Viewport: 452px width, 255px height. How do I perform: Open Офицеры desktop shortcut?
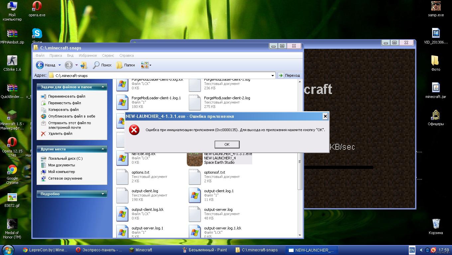(436, 118)
